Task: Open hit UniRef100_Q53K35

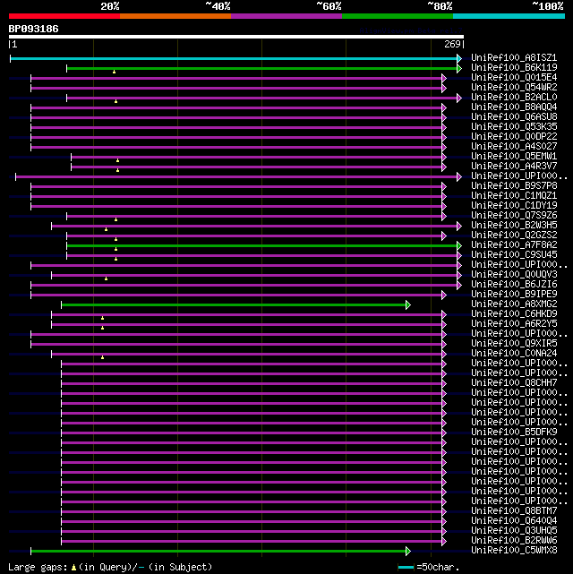Action: [514, 127]
